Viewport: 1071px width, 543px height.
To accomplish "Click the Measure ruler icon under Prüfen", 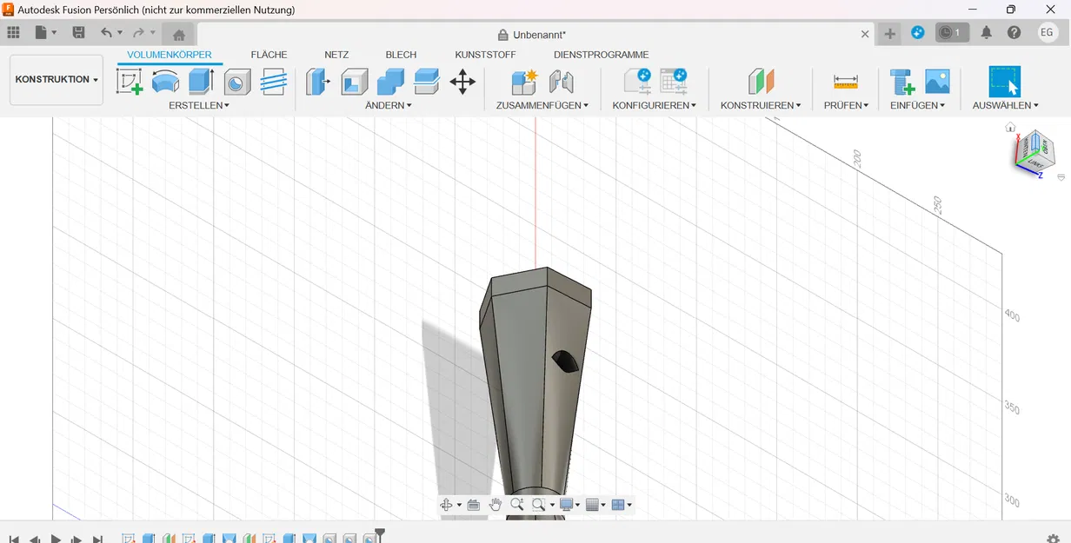I will [x=846, y=83].
